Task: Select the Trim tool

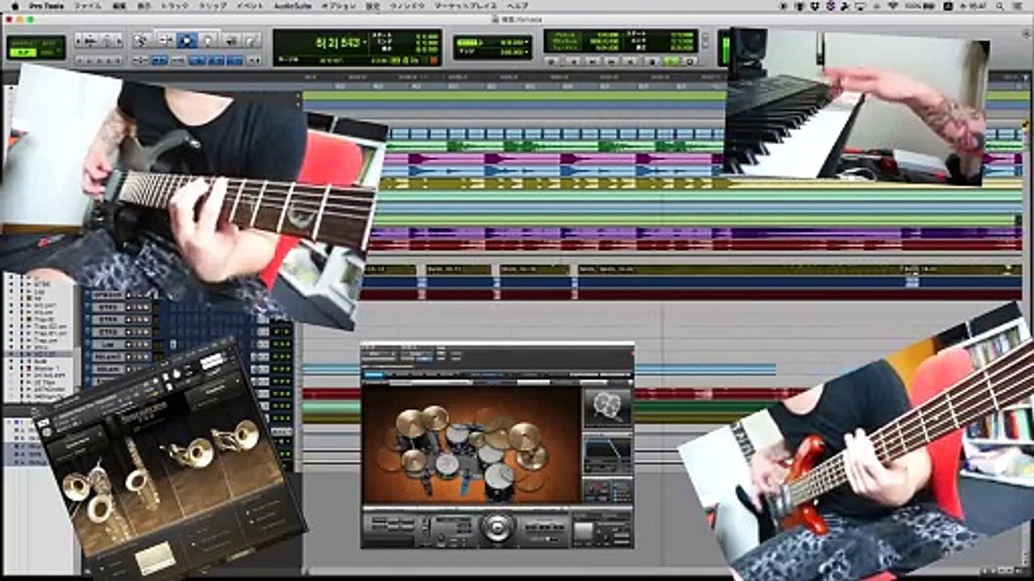Action: (165, 40)
